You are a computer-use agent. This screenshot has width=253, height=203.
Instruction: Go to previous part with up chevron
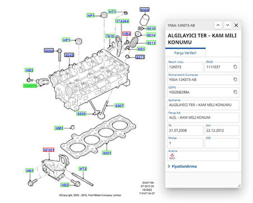pyautogui.click(x=218, y=25)
